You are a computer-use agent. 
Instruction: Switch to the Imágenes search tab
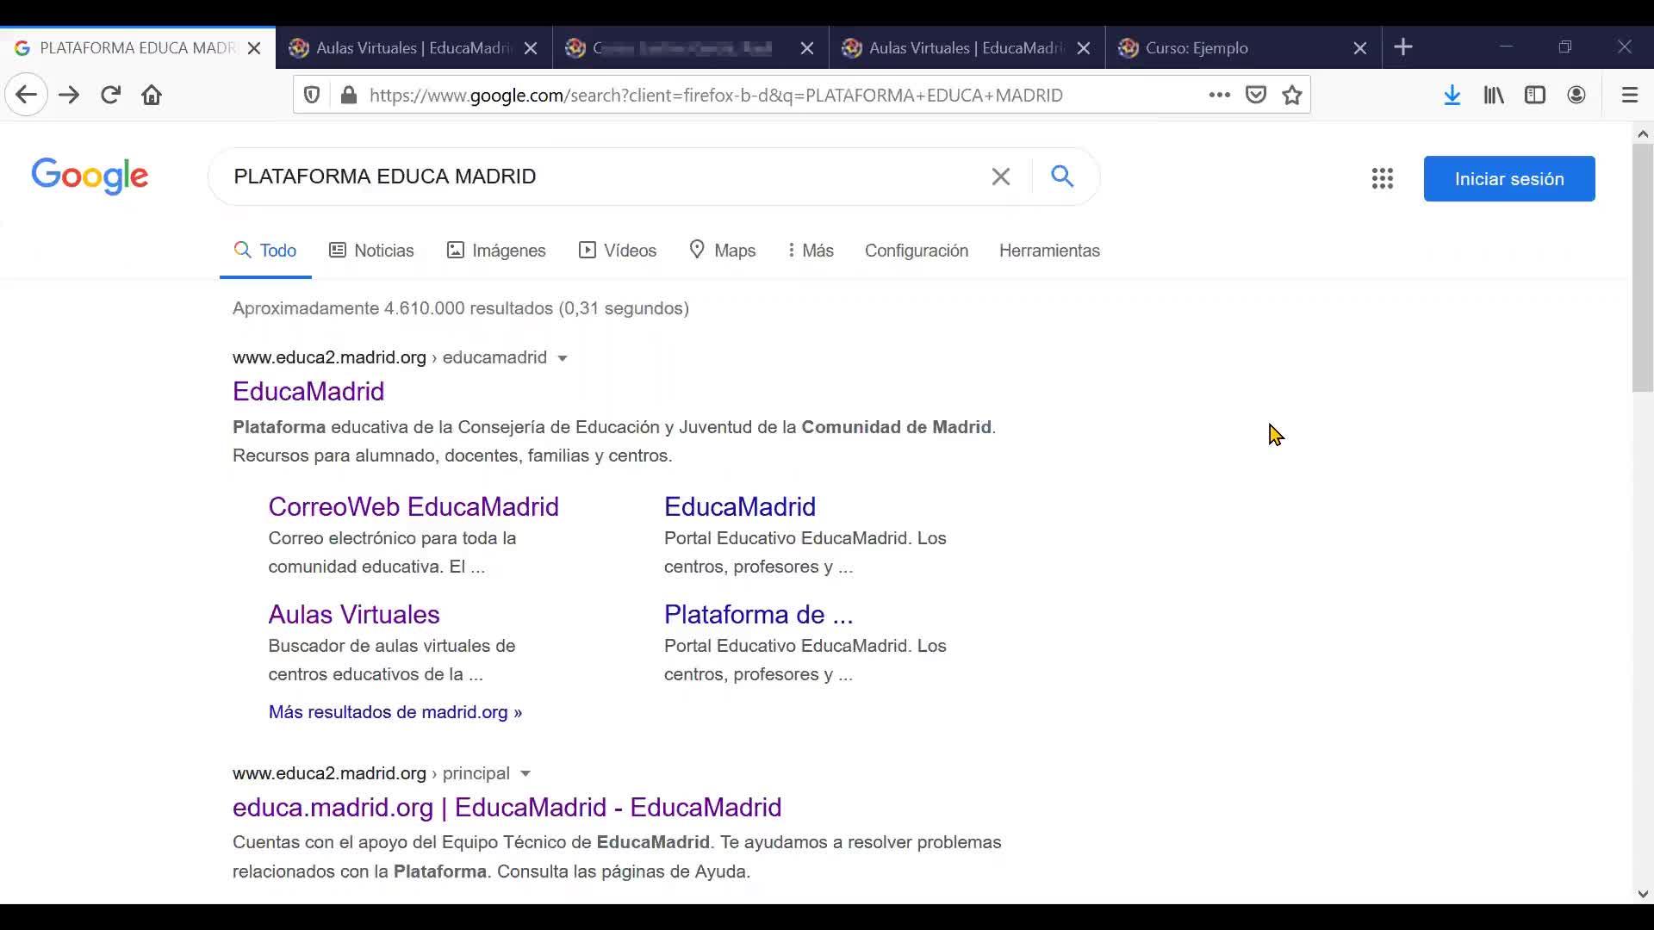[x=496, y=251]
